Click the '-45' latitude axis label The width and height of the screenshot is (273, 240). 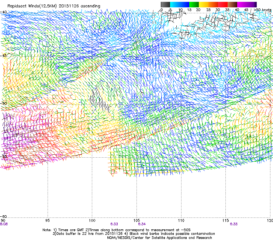point(3,56)
